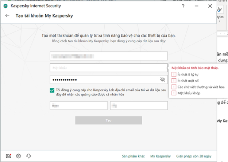Click the confirm password field with dots
Image resolution: width=228 pixels, height=162 pixels.
pos(109,80)
